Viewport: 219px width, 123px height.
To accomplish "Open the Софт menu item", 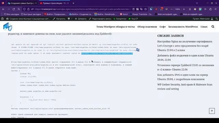I will pyautogui.click(x=163, y=27).
